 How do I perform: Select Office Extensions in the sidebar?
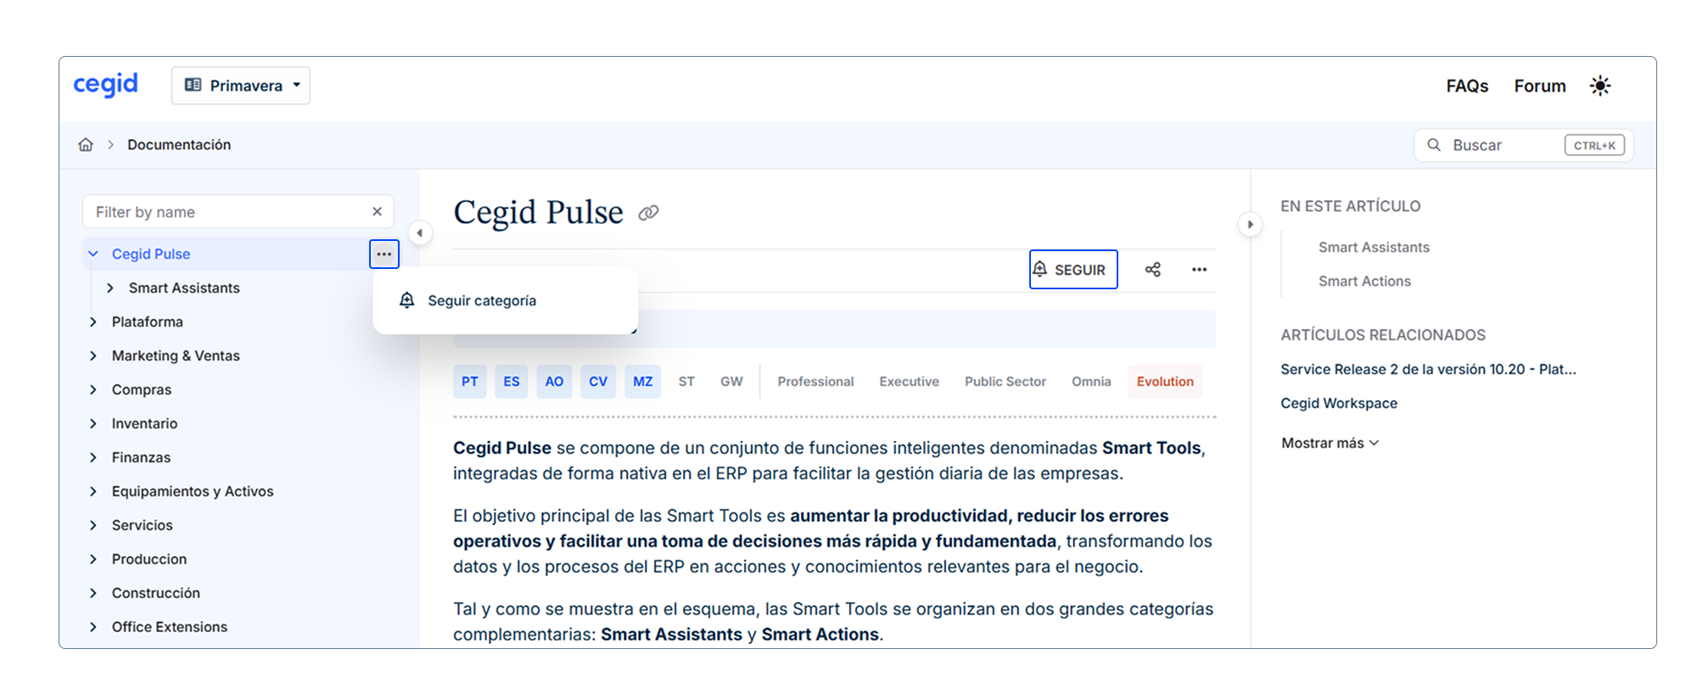[170, 627]
